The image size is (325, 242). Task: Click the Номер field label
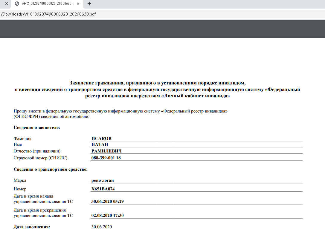tap(20, 189)
